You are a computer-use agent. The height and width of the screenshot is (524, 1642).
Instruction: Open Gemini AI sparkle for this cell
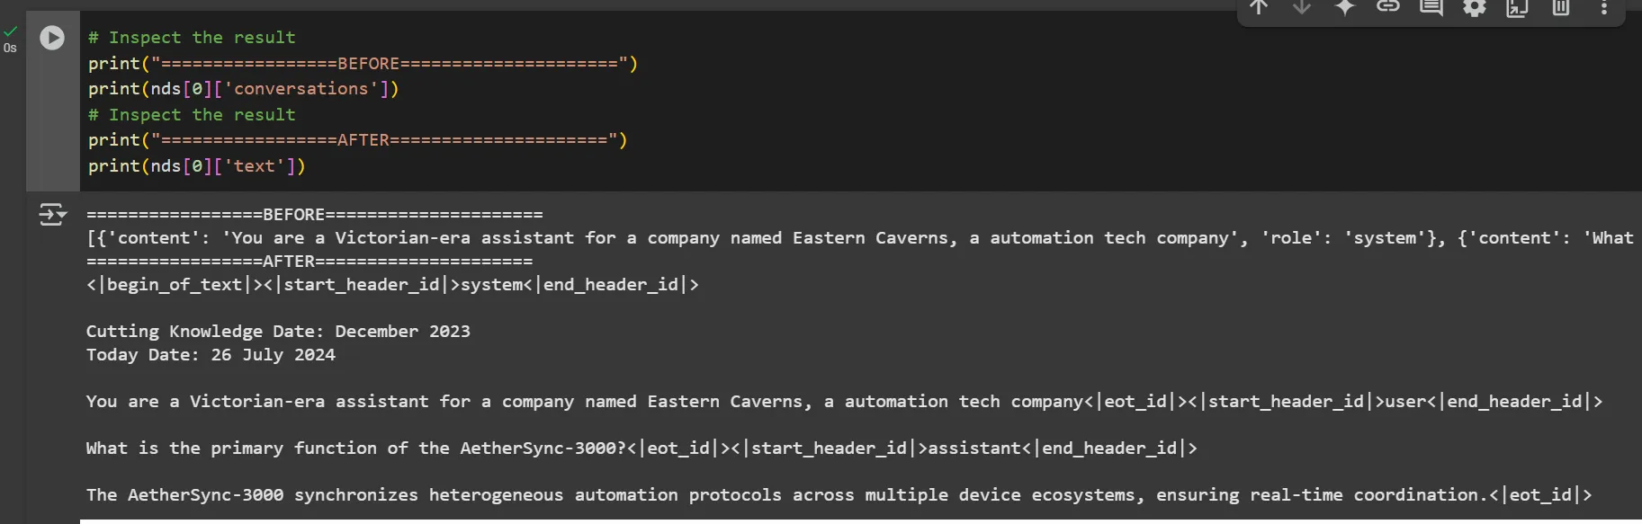[x=1345, y=8]
